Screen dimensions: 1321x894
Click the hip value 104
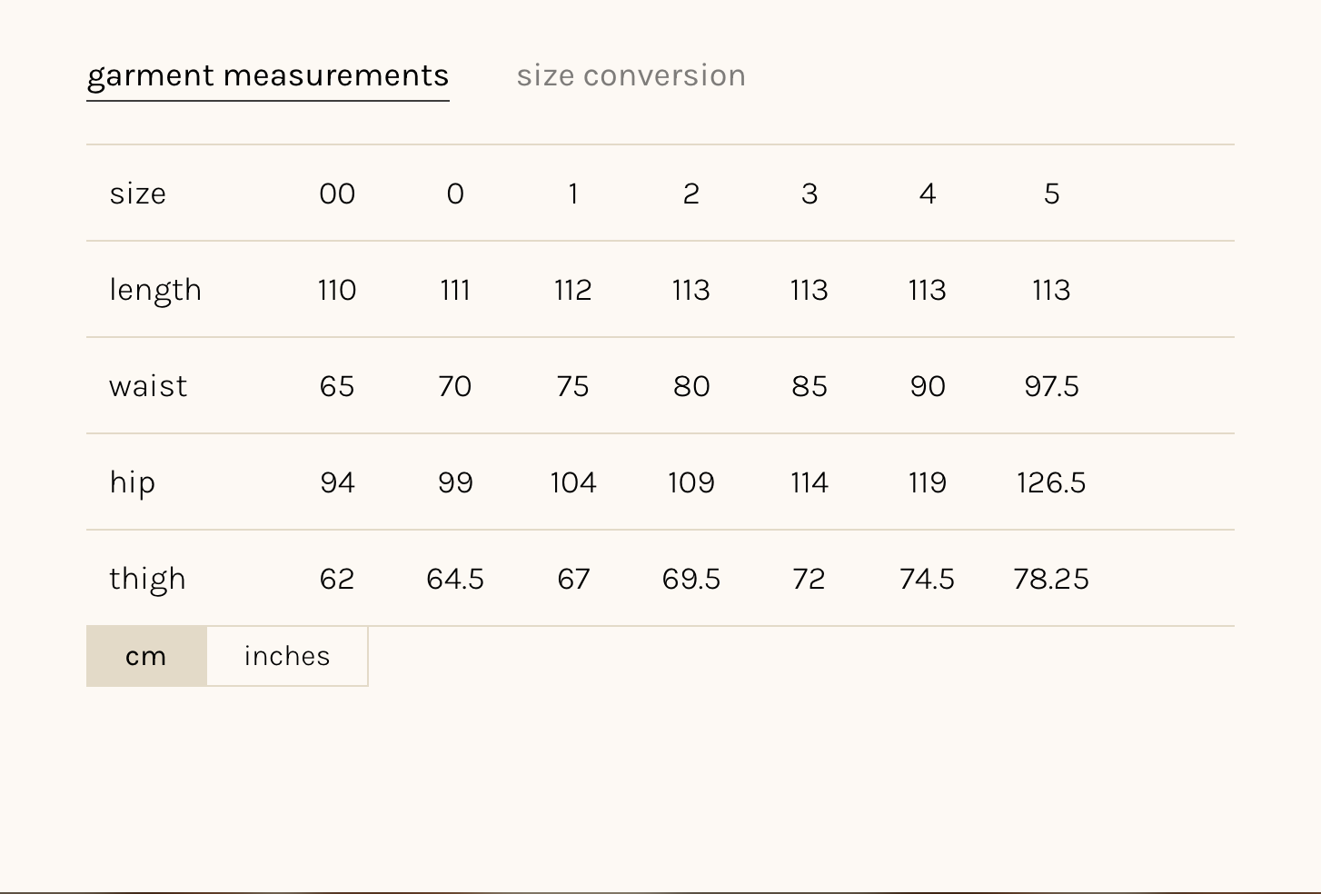pyautogui.click(x=573, y=482)
